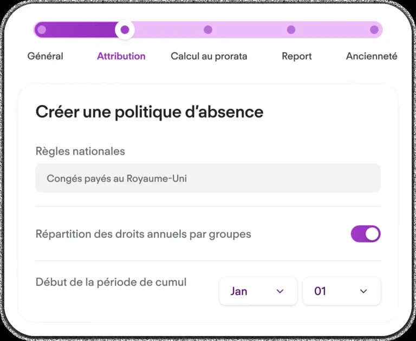Viewport: 416px width, 341px height.
Task: Open the Calcul au prorata step label
Action: (x=209, y=56)
